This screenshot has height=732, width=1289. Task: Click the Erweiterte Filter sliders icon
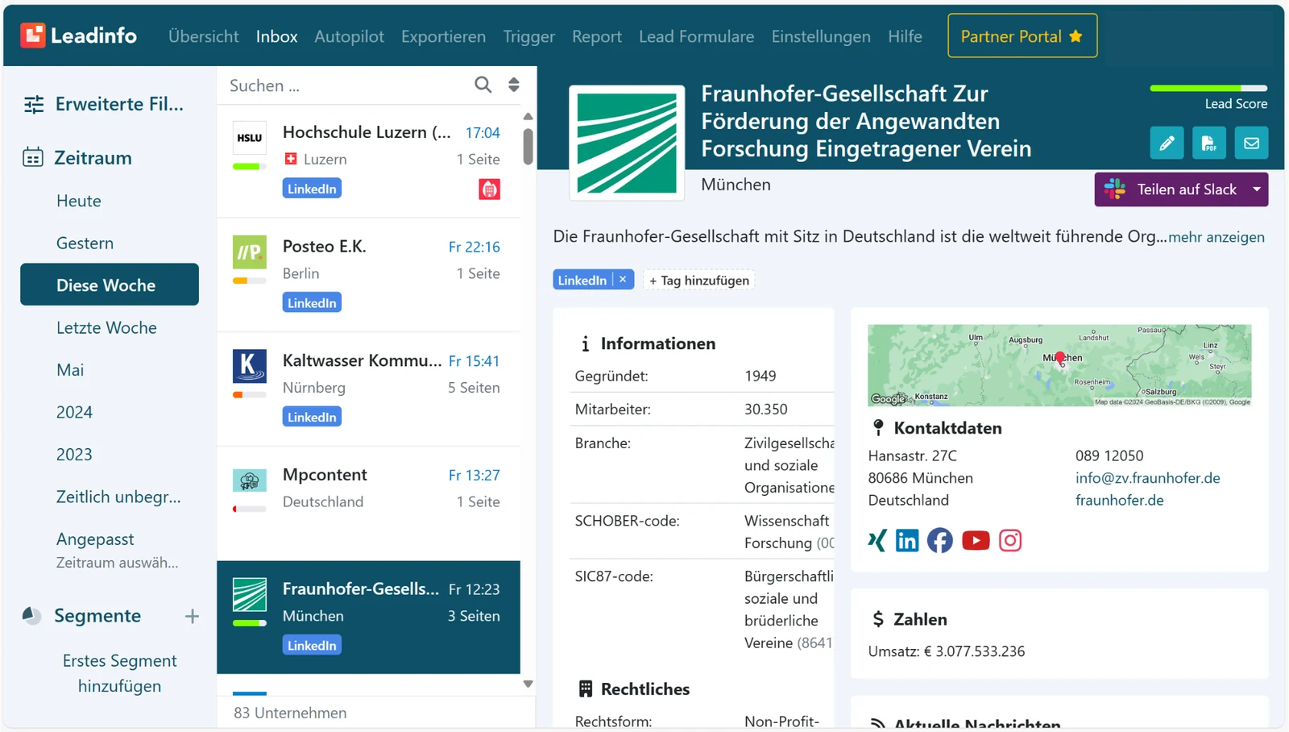(34, 104)
